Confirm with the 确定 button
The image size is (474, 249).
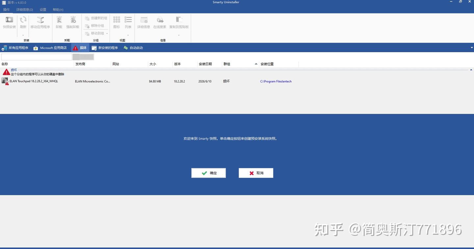pos(209,173)
